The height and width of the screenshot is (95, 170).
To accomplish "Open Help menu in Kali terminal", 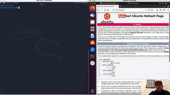I will click(x=12, y=6).
